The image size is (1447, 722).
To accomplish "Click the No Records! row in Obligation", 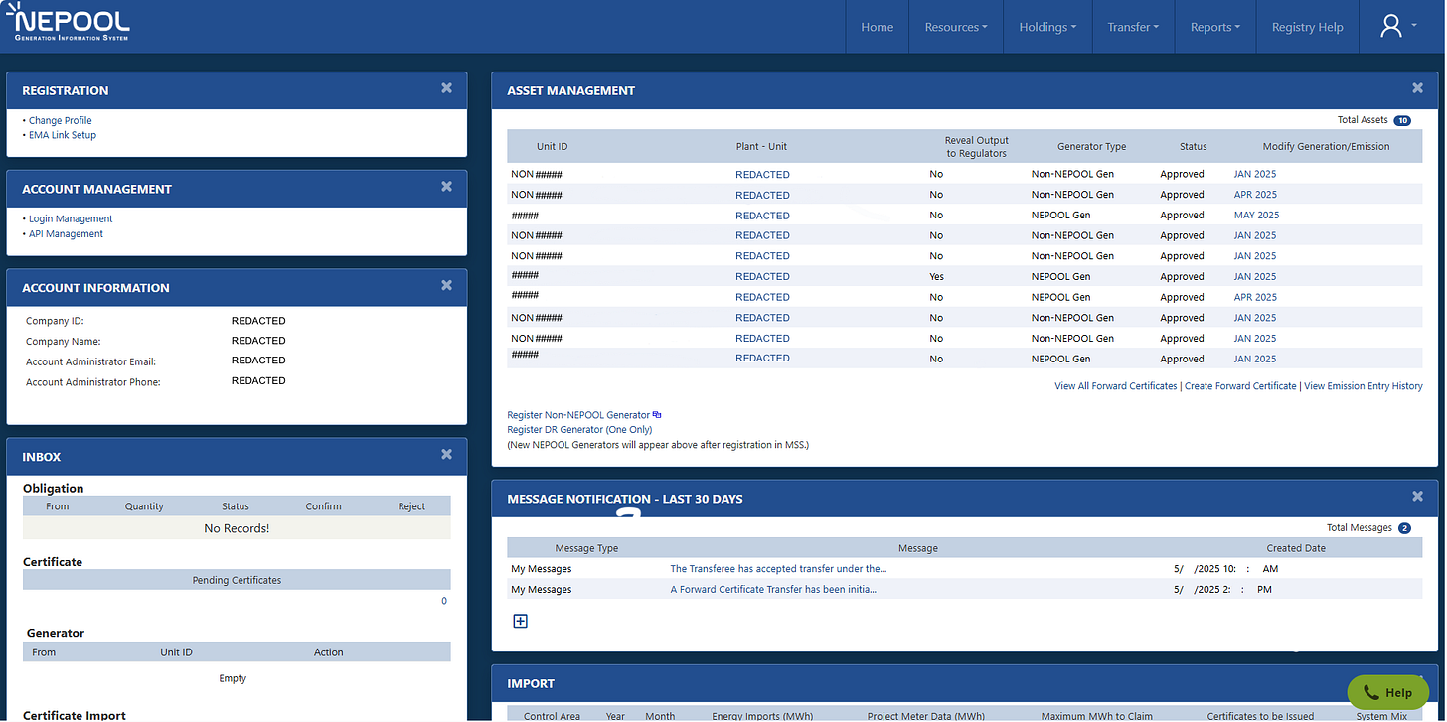I will [x=237, y=528].
